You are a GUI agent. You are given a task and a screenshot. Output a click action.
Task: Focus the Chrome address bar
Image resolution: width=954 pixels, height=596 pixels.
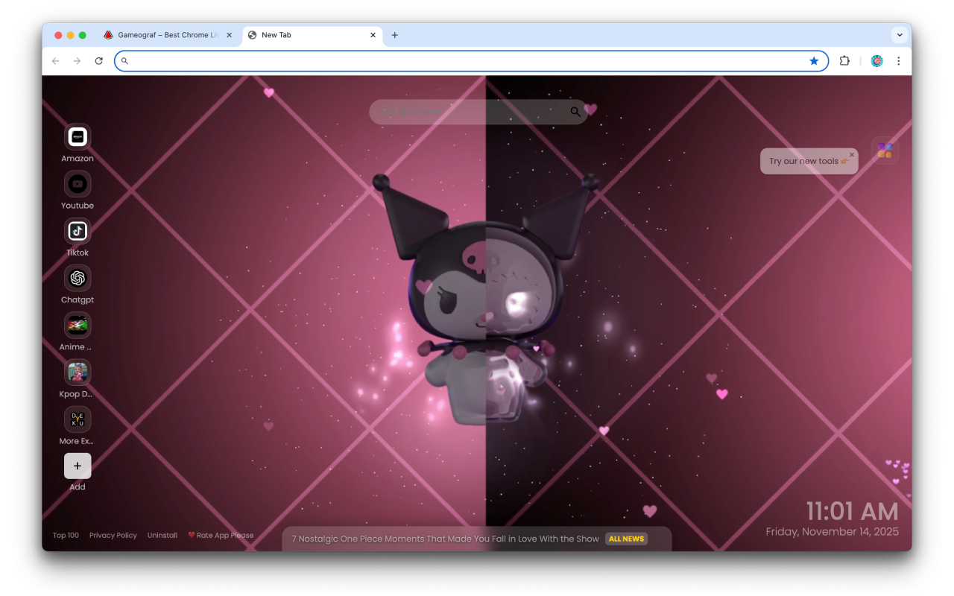point(471,61)
